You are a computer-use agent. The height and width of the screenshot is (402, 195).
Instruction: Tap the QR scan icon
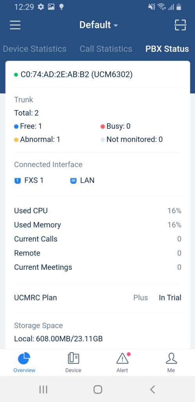pos(180,25)
